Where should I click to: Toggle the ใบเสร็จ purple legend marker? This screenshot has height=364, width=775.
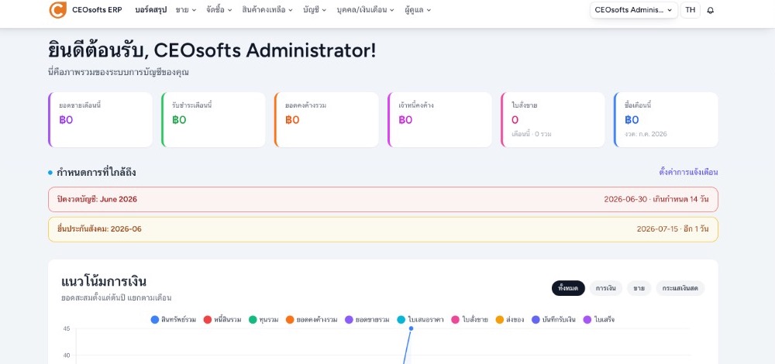(587, 320)
